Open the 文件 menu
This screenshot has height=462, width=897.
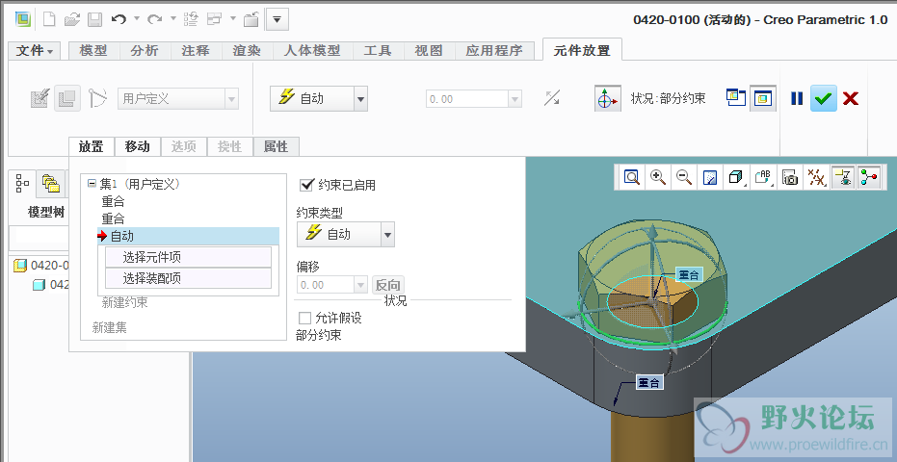click(35, 50)
